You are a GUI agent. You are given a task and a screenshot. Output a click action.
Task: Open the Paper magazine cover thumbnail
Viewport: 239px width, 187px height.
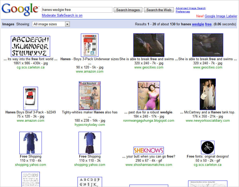tap(149, 95)
